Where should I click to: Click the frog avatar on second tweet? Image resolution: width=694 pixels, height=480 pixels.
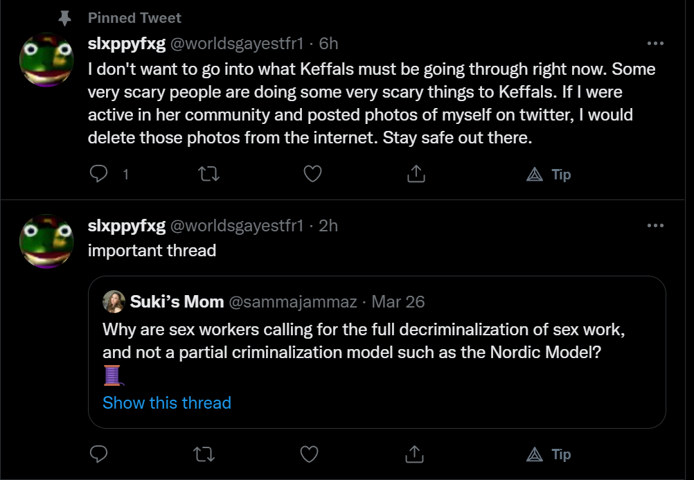46,242
